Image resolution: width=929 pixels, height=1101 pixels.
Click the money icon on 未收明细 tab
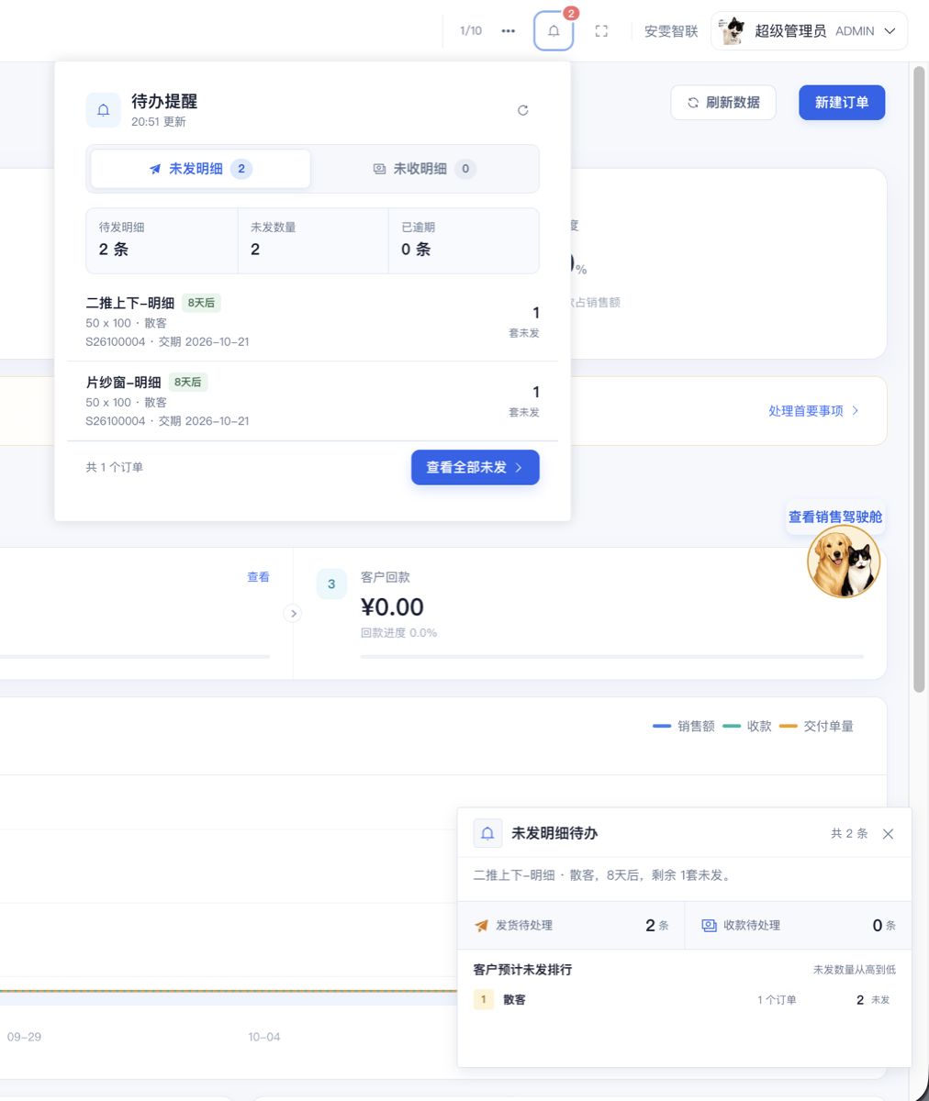(379, 169)
